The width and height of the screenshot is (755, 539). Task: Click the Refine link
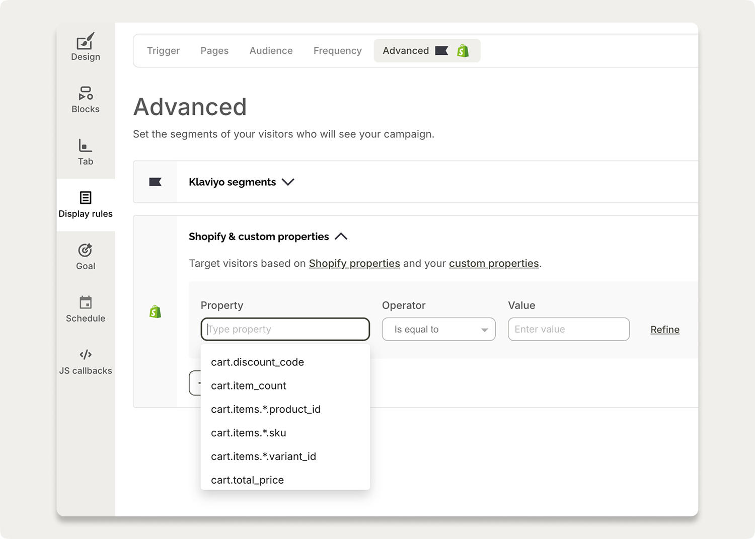coord(664,329)
